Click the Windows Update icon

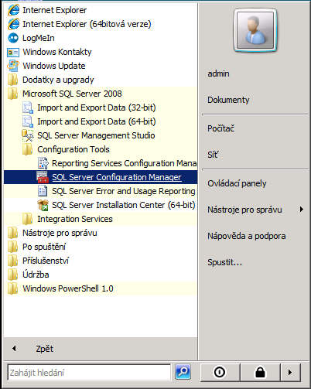(13, 66)
